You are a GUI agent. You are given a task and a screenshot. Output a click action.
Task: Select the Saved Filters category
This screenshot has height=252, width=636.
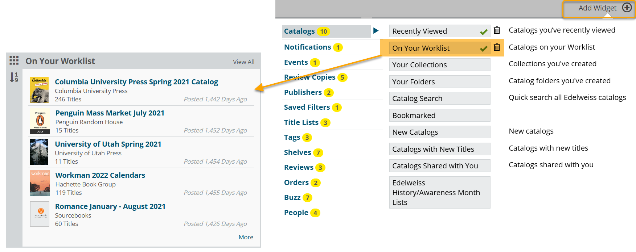307,107
